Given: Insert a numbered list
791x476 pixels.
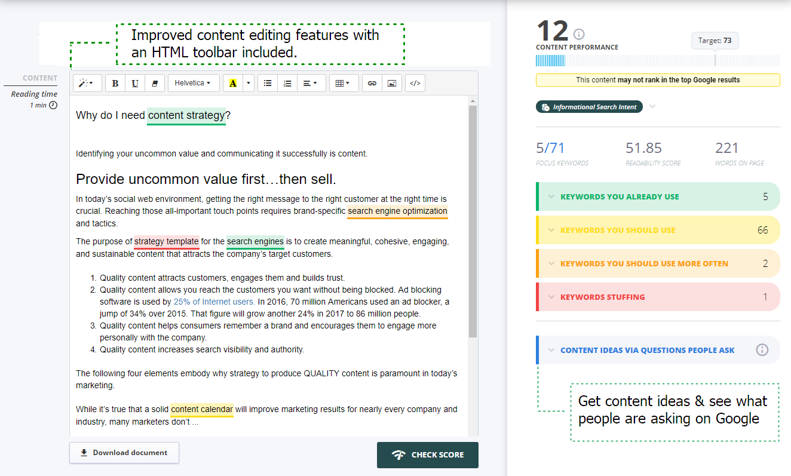Looking at the screenshot, I should [287, 83].
